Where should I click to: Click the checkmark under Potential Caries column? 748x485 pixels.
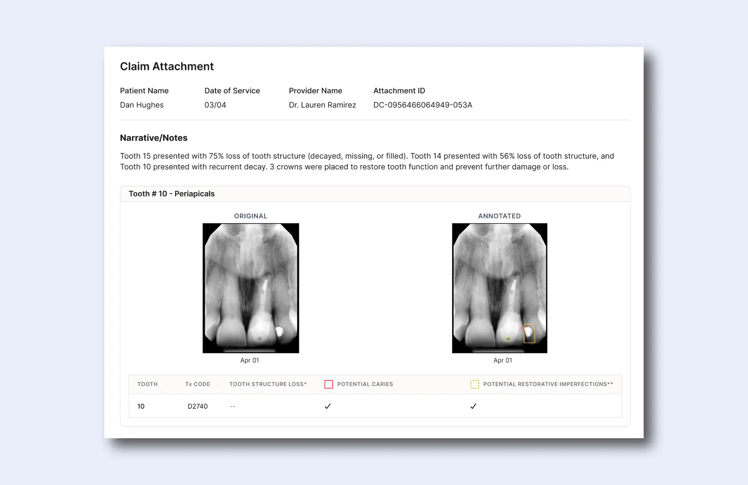tap(328, 406)
